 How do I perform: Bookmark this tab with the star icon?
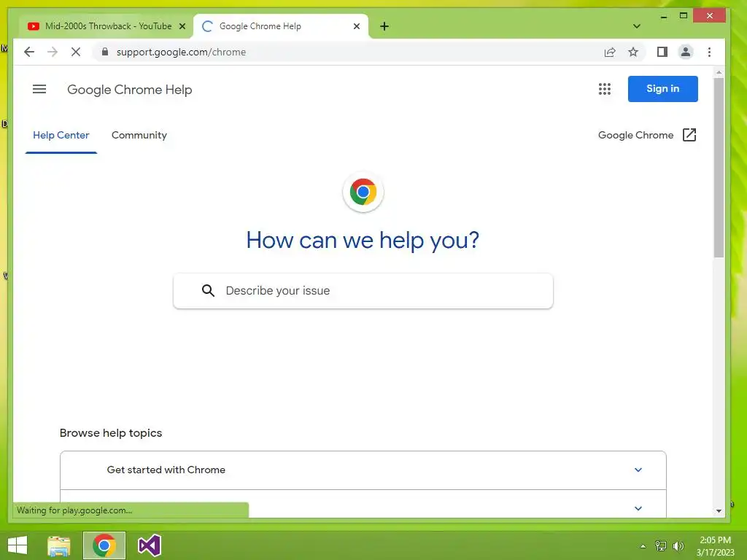(x=633, y=52)
